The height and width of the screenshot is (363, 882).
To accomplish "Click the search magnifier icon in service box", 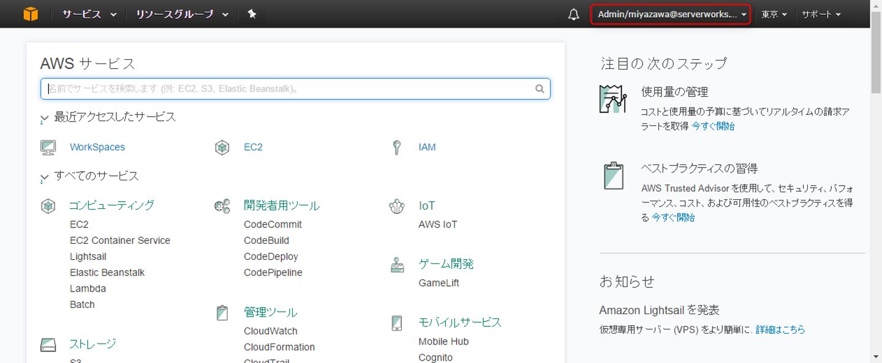I will click(x=540, y=89).
